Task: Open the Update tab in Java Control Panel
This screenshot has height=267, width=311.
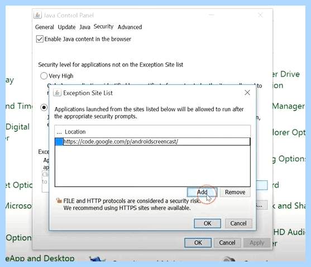Action: [66, 27]
